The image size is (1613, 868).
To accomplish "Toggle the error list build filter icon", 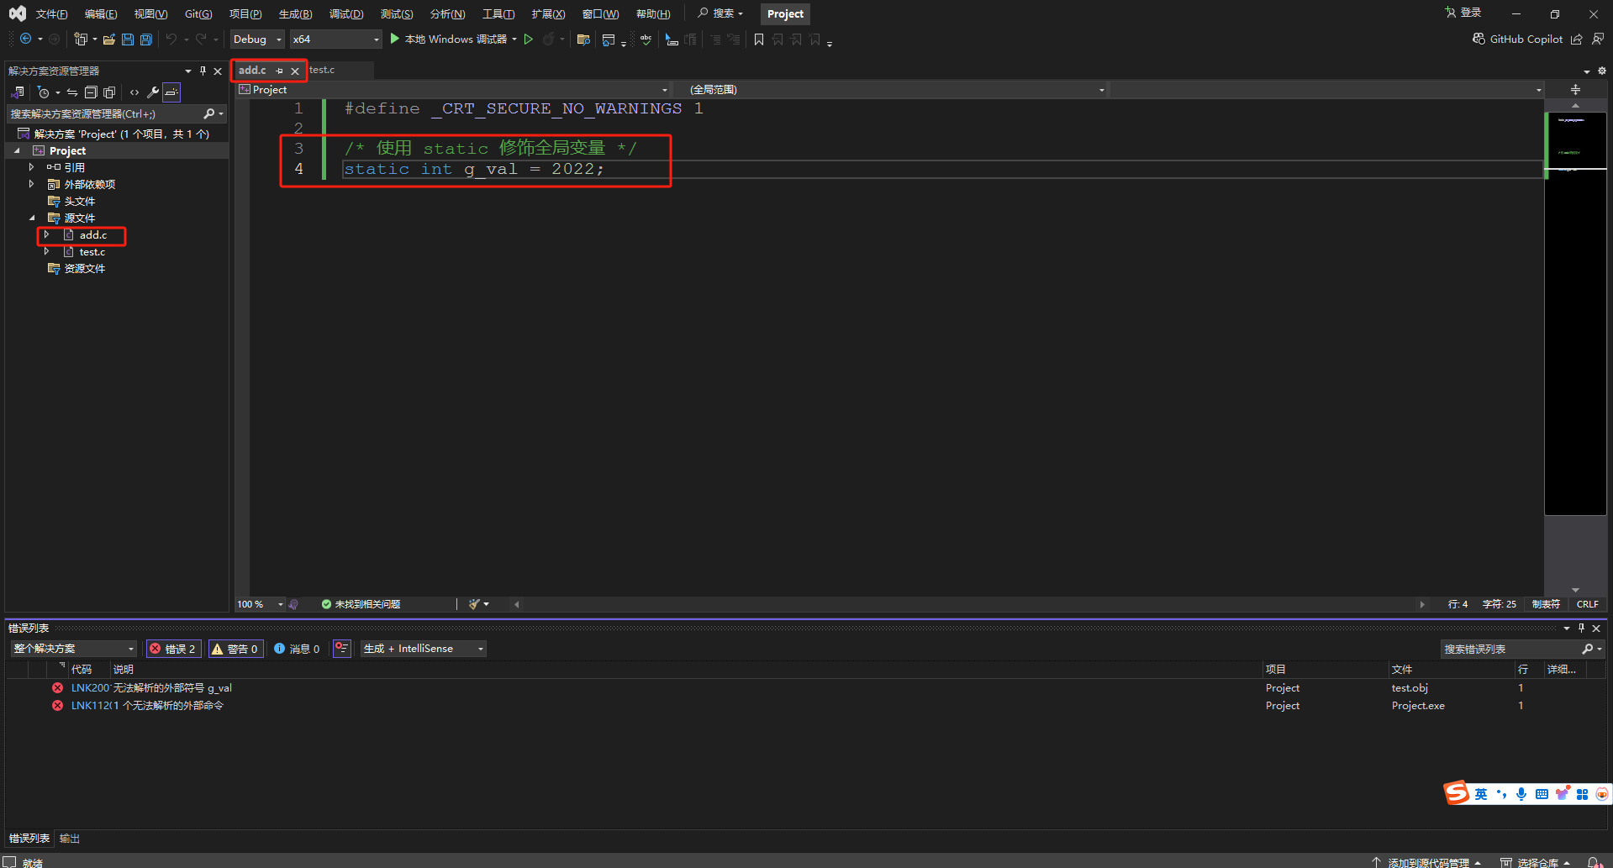I will [341, 648].
